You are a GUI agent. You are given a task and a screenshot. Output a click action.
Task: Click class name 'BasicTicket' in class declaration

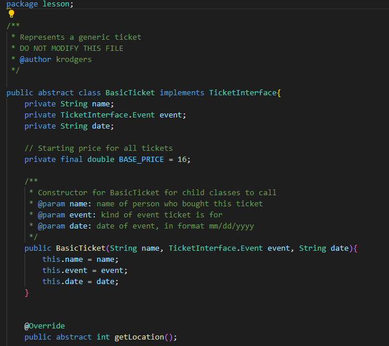[x=130, y=93]
